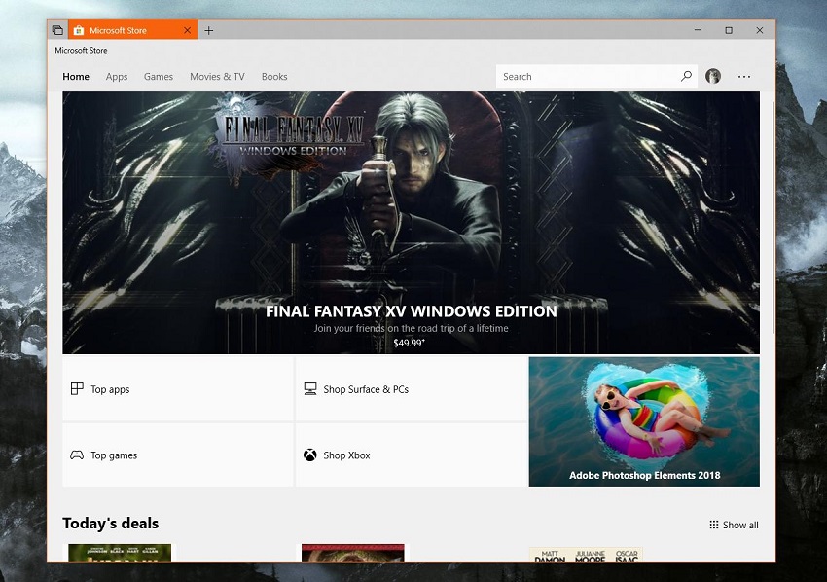Add a new tab with plus button

(208, 30)
